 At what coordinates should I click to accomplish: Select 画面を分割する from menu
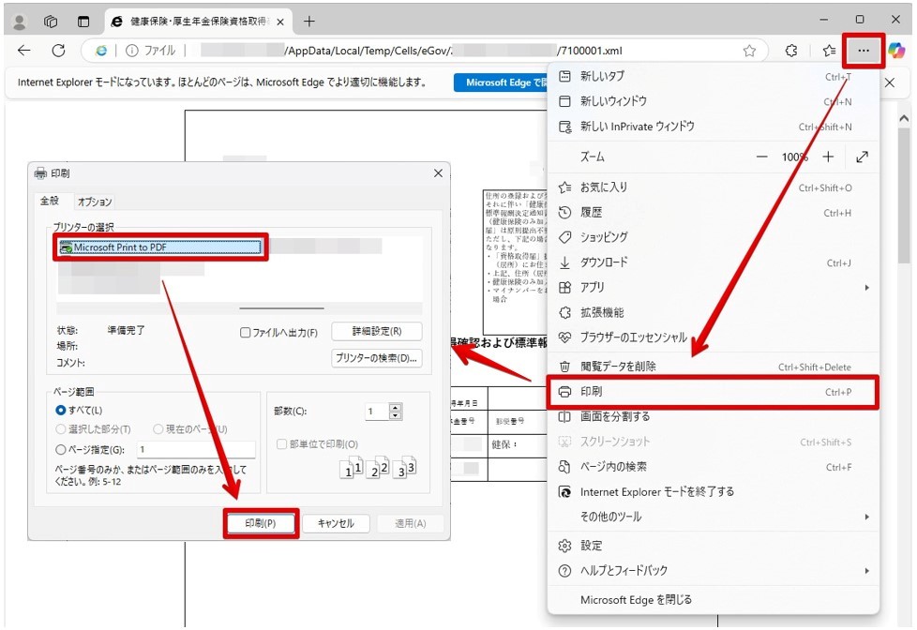(713, 416)
